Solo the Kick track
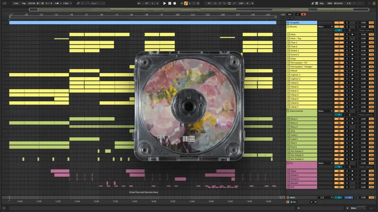Image resolution: width=378 pixels, height=212 pixels. [x=347, y=34]
